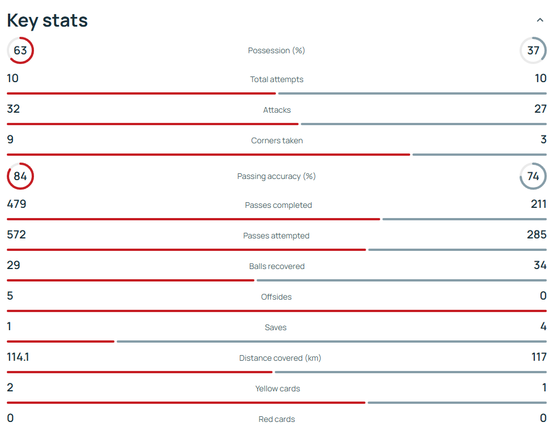This screenshot has width=549, height=431.
Task: Click the red Corners taken bar
Action: tap(208, 155)
